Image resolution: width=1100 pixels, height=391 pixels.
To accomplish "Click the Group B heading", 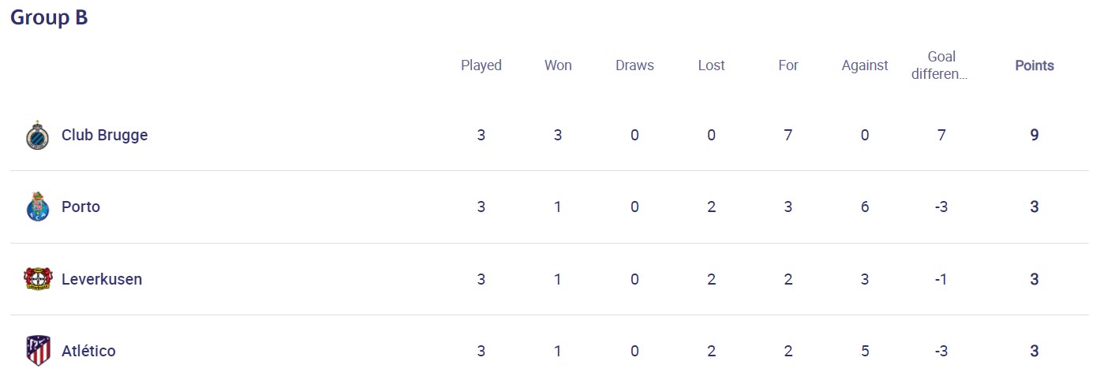I will click(x=49, y=18).
